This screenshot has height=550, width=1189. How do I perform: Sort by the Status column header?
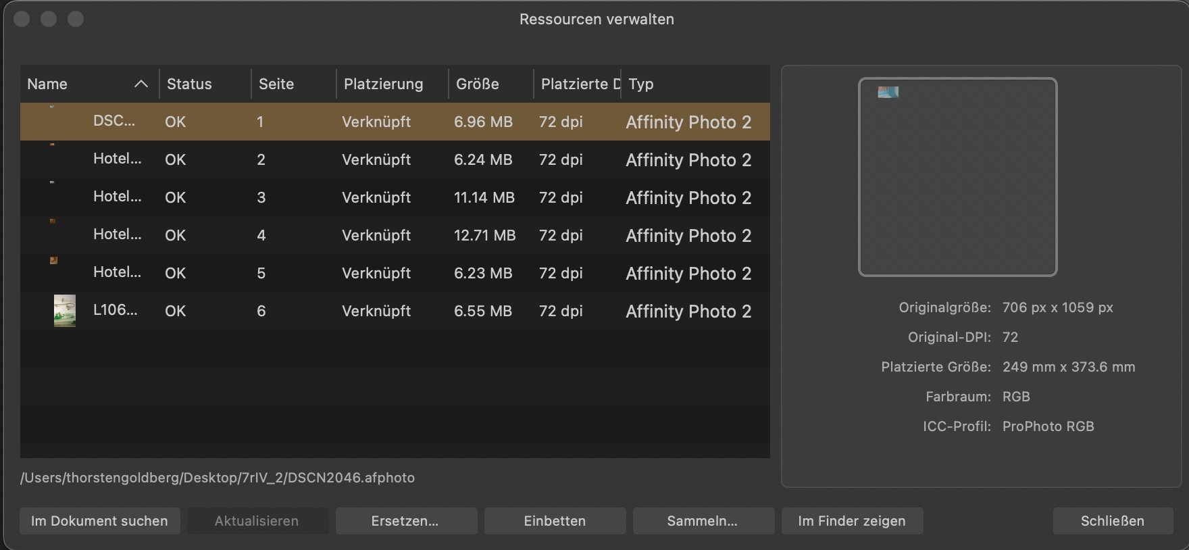point(205,84)
